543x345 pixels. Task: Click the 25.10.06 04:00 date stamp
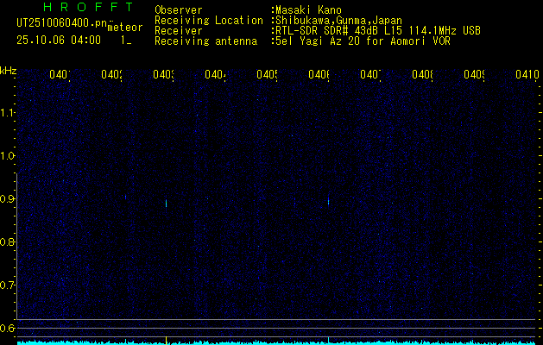(59, 41)
